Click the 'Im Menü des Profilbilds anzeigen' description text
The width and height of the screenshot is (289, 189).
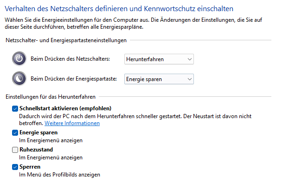(x=60, y=175)
